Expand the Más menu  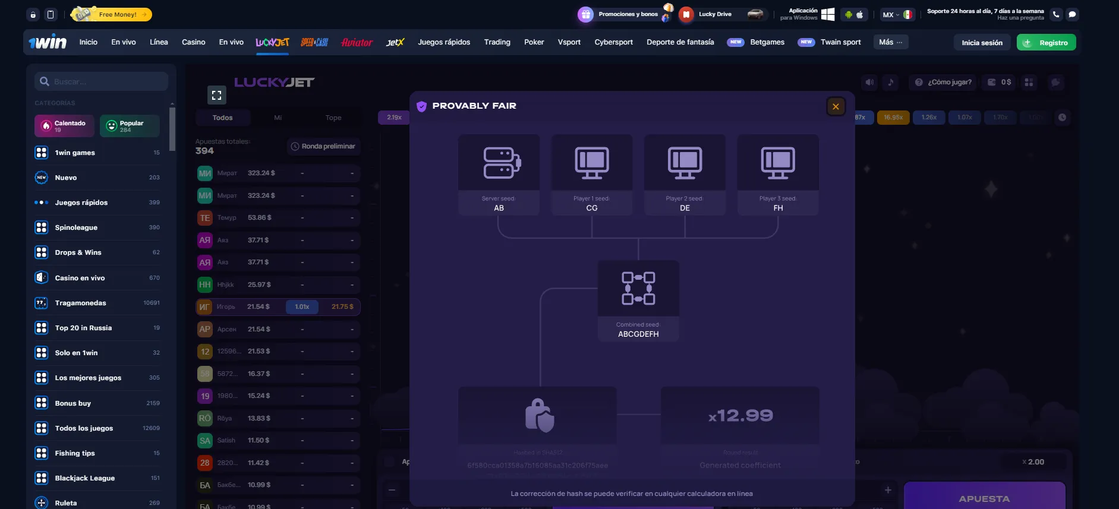891,42
